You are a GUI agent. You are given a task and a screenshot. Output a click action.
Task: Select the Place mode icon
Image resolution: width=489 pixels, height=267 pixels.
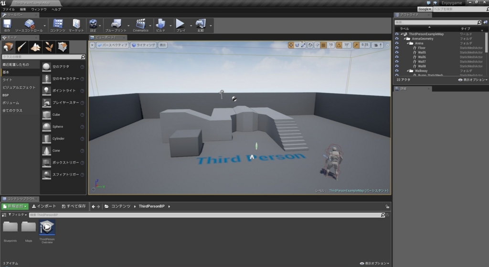point(8,47)
